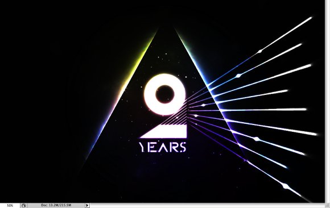Screen dimensions: 330x208
Task: Open the status bar options arrow menu
Action: click(87, 206)
